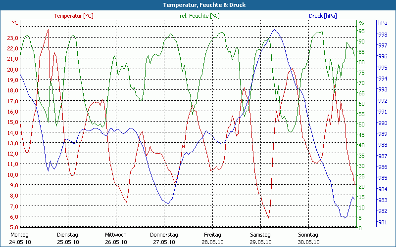The height and width of the screenshot is (247, 396).
Task: Select the 'Sonntag' day label
Action: (x=308, y=235)
